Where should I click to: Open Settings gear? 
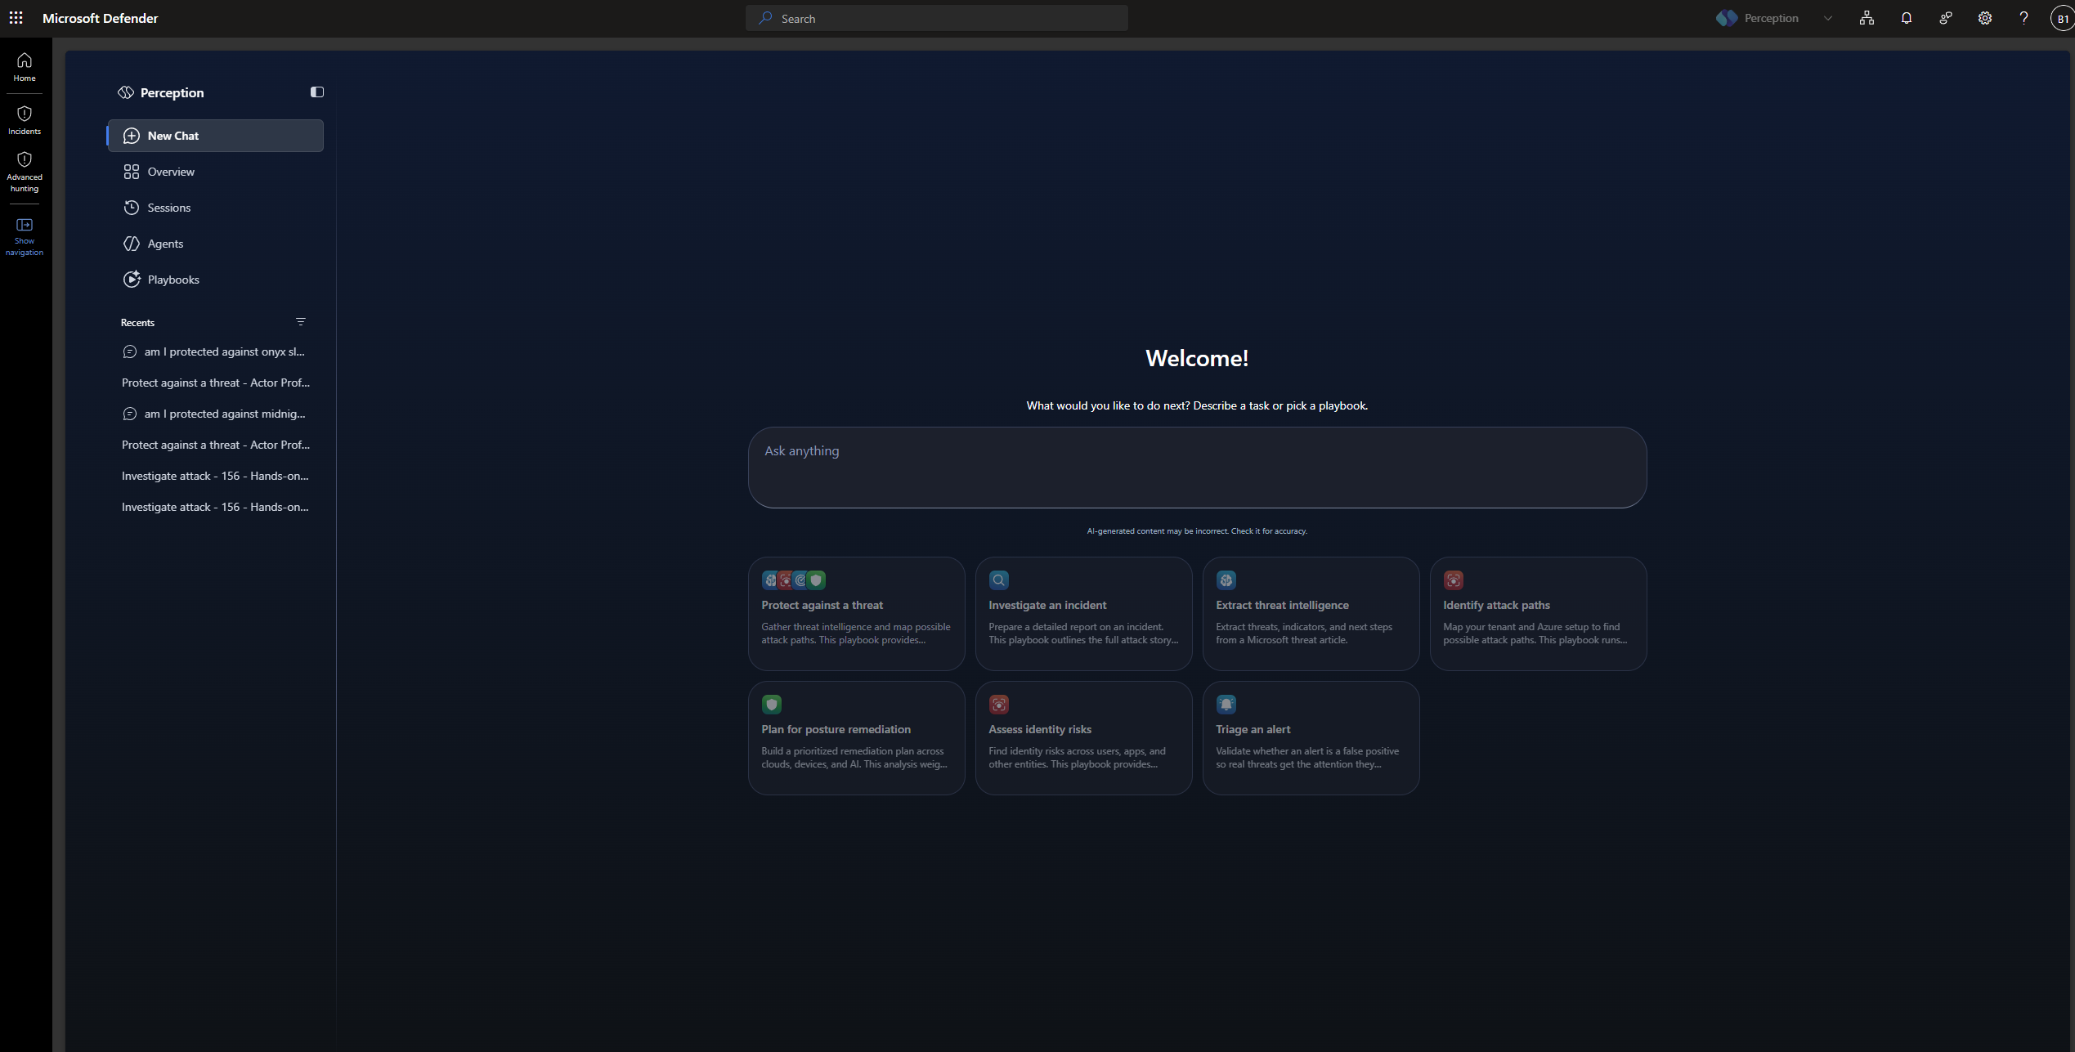tap(1984, 18)
